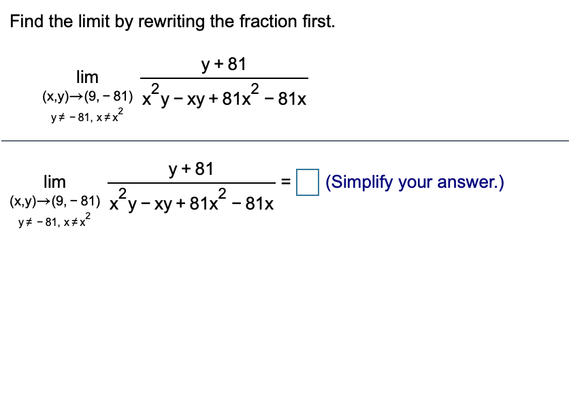Click the (x,y)→(9, -81) subscript in first limit
The width and height of the screenshot is (569, 396).
pyautogui.click(x=87, y=95)
